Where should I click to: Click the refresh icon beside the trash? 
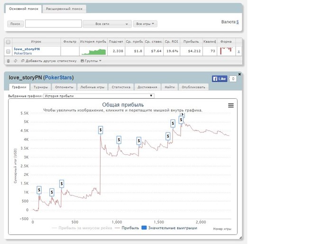click(16, 61)
